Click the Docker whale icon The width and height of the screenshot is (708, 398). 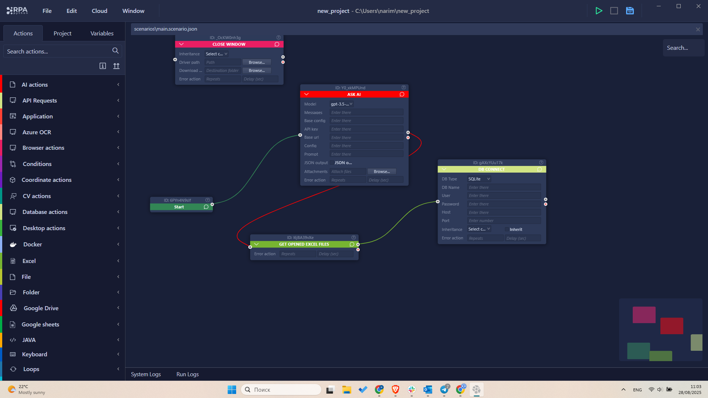click(13, 244)
